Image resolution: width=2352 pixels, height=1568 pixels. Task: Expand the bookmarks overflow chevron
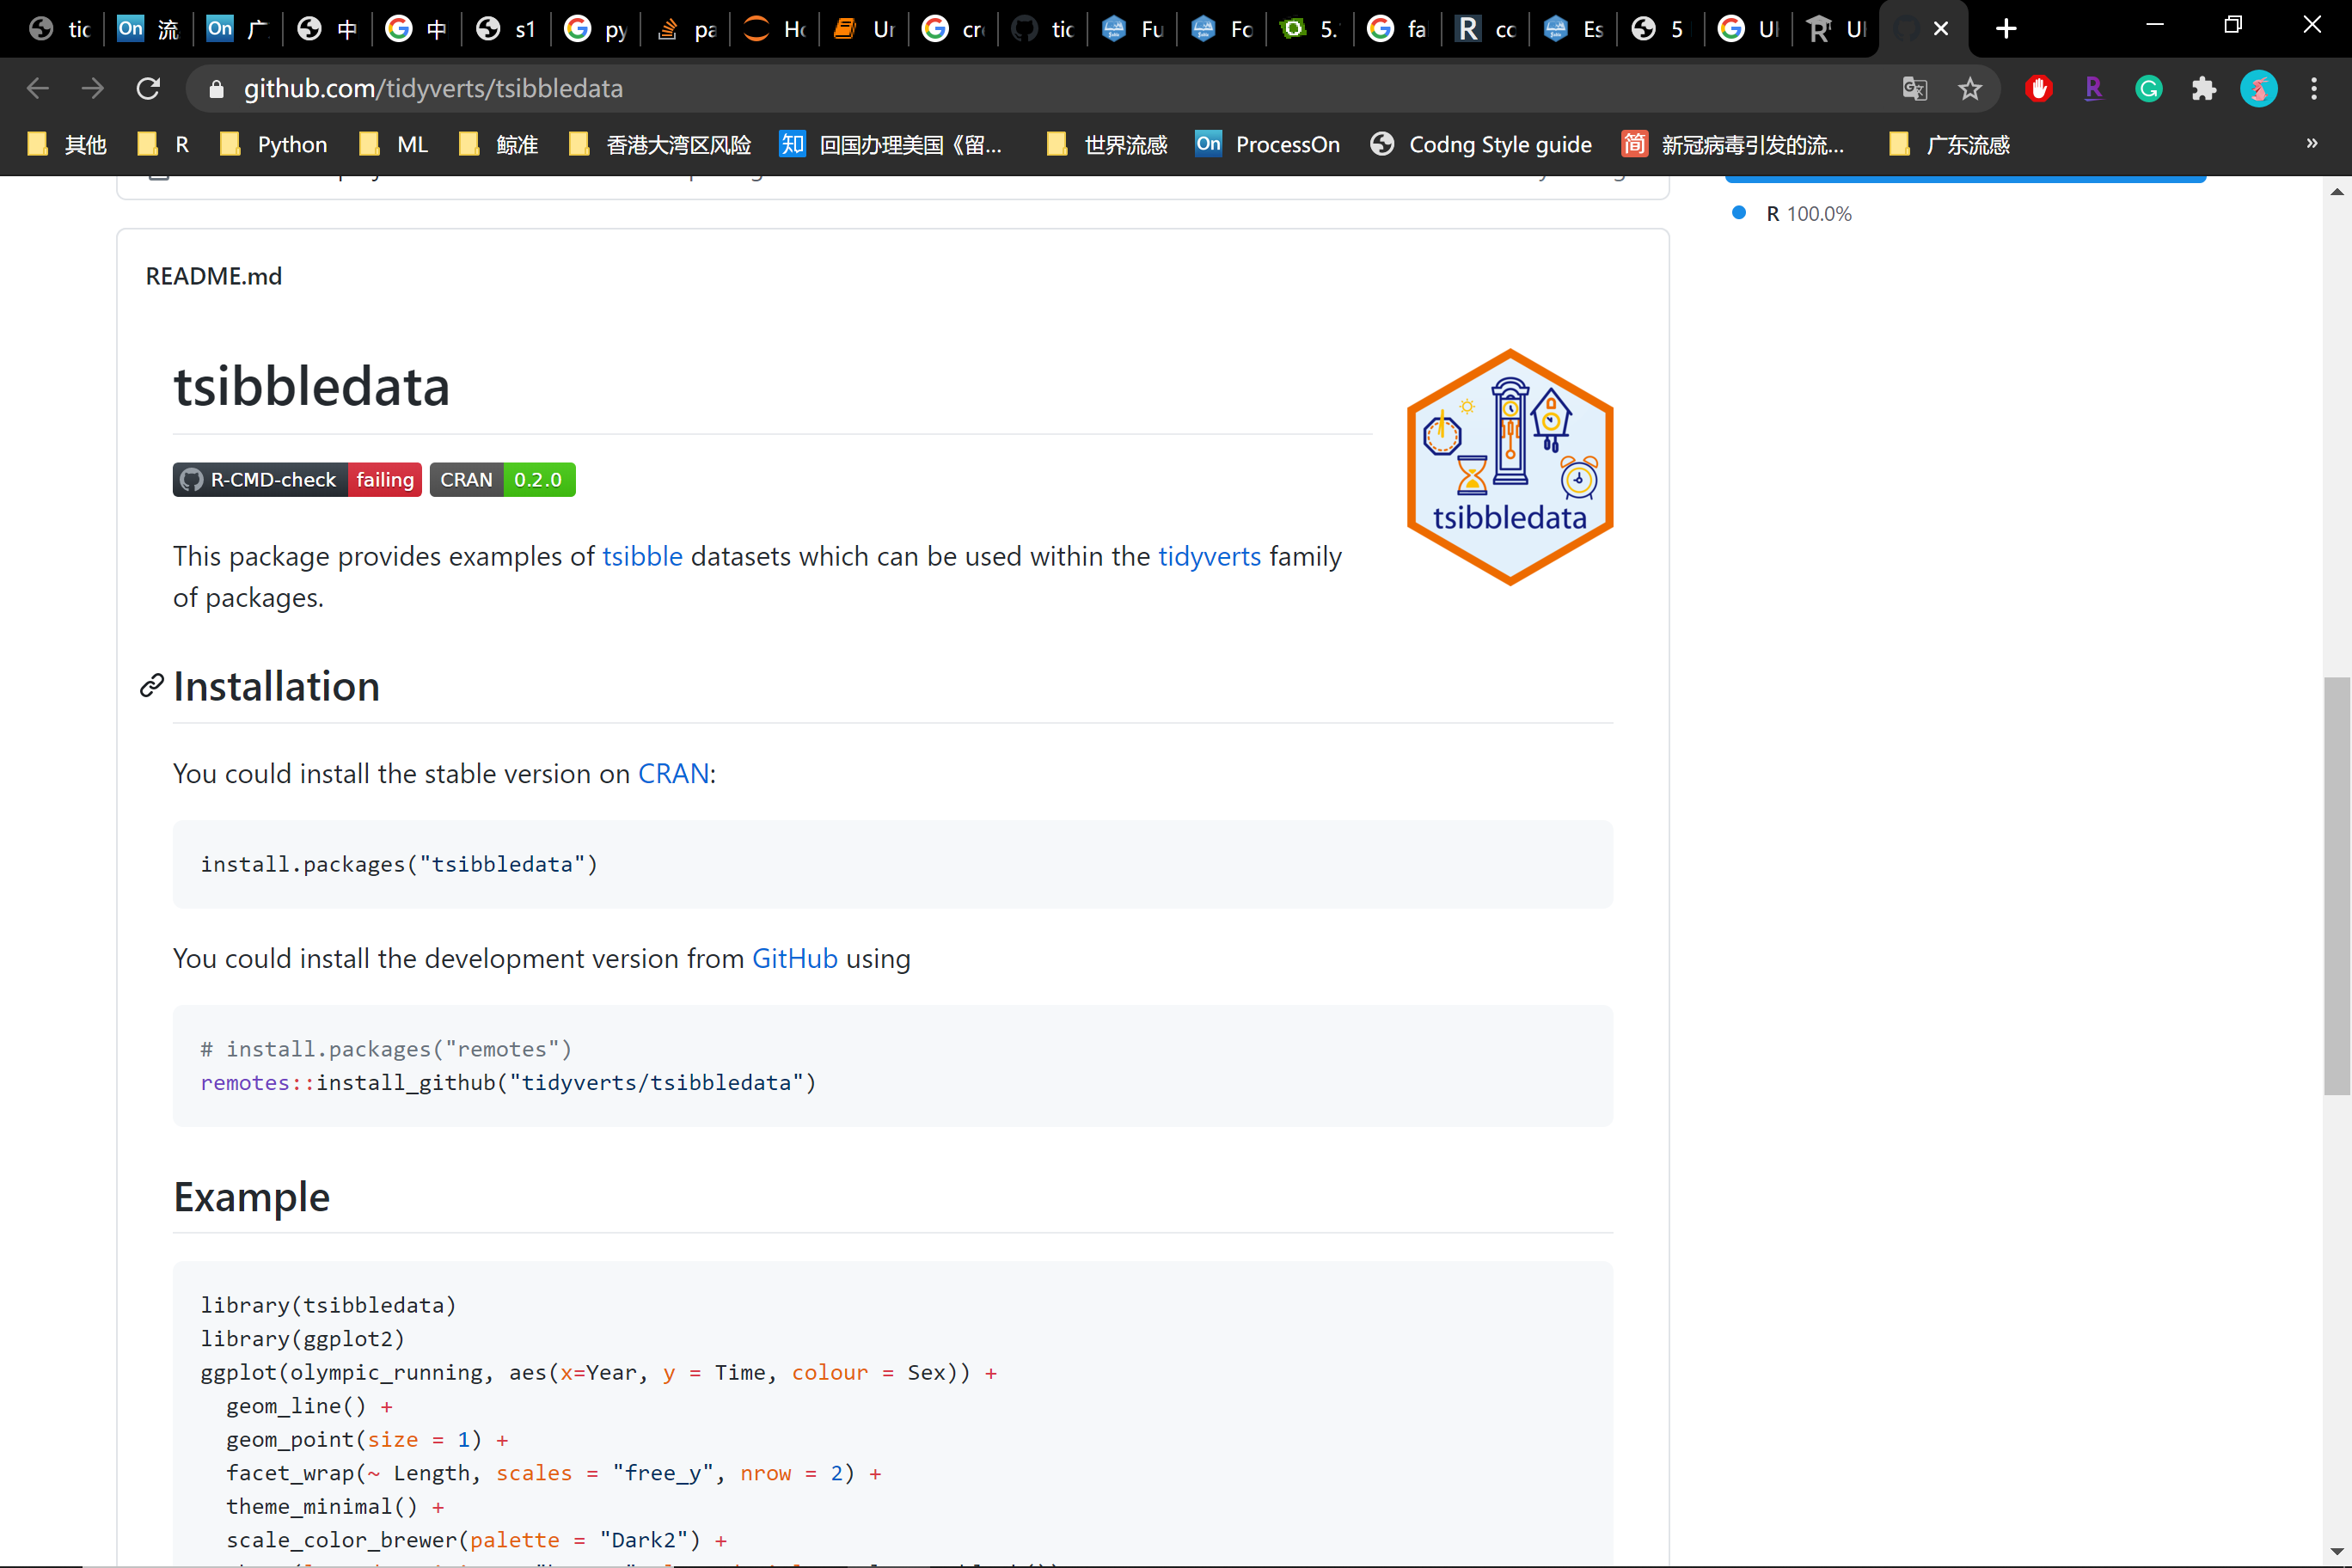2312,143
